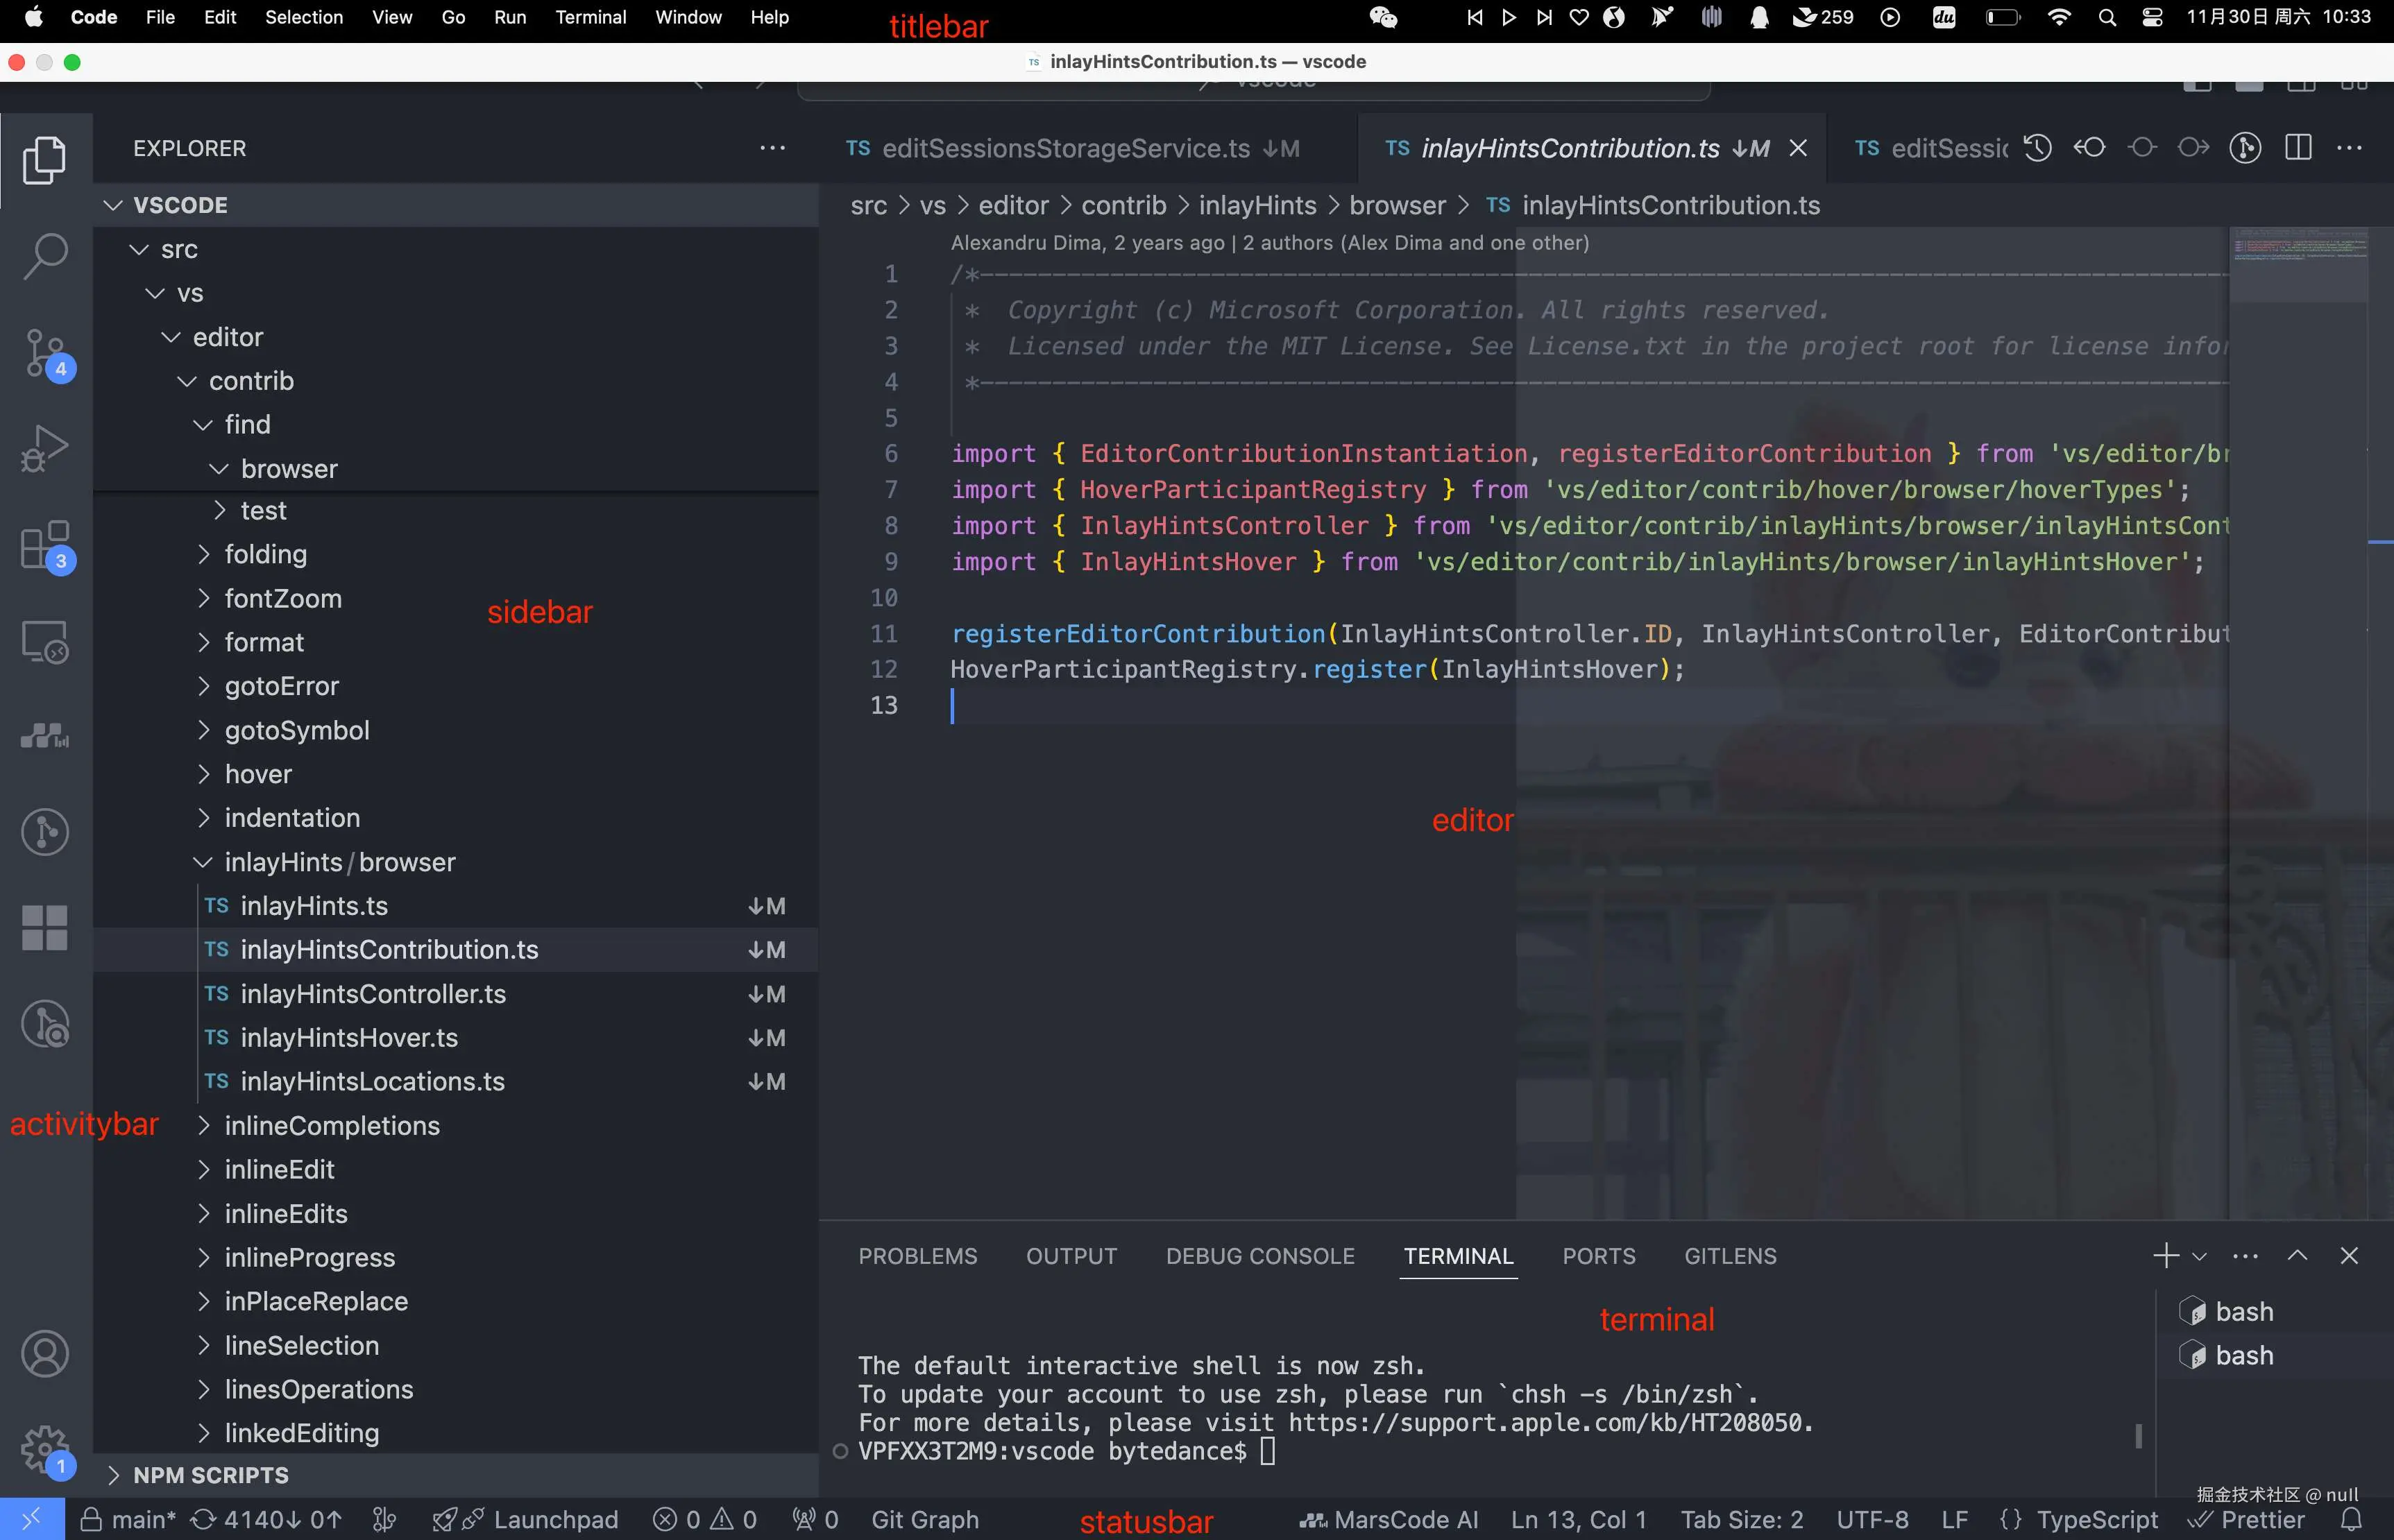This screenshot has width=2394, height=1540.
Task: Open the Terminal menu in menu bar
Action: pyautogui.click(x=590, y=17)
